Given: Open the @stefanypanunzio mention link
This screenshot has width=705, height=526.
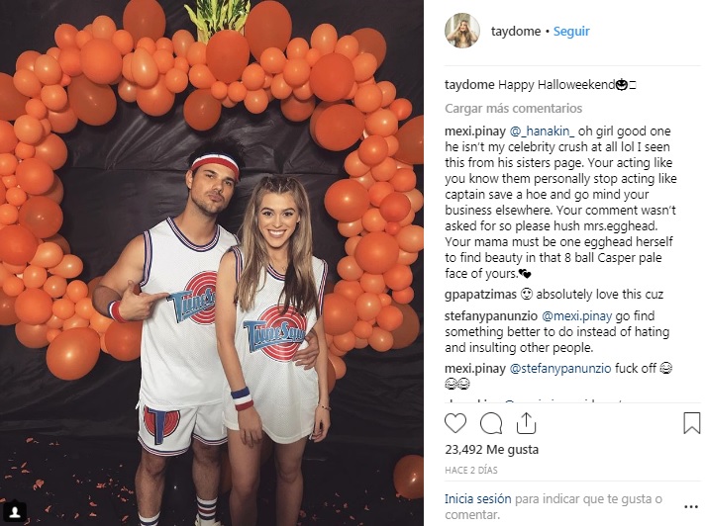Looking at the screenshot, I should [x=560, y=369].
